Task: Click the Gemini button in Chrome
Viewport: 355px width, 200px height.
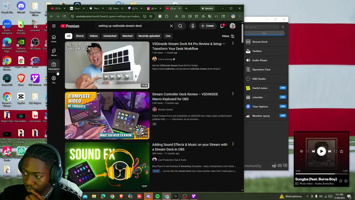Action: [207, 8]
